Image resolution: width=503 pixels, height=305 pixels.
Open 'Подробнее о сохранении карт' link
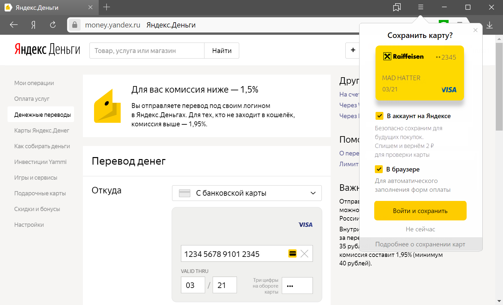pos(420,244)
